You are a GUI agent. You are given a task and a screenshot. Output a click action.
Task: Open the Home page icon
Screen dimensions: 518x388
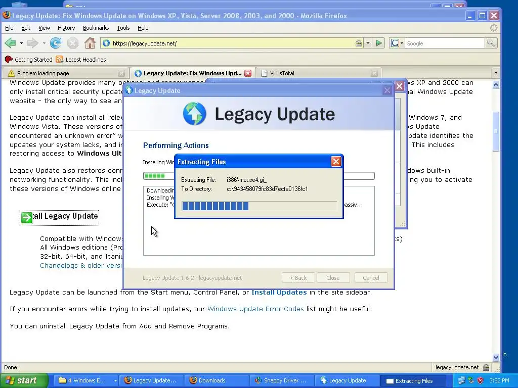pyautogui.click(x=90, y=43)
